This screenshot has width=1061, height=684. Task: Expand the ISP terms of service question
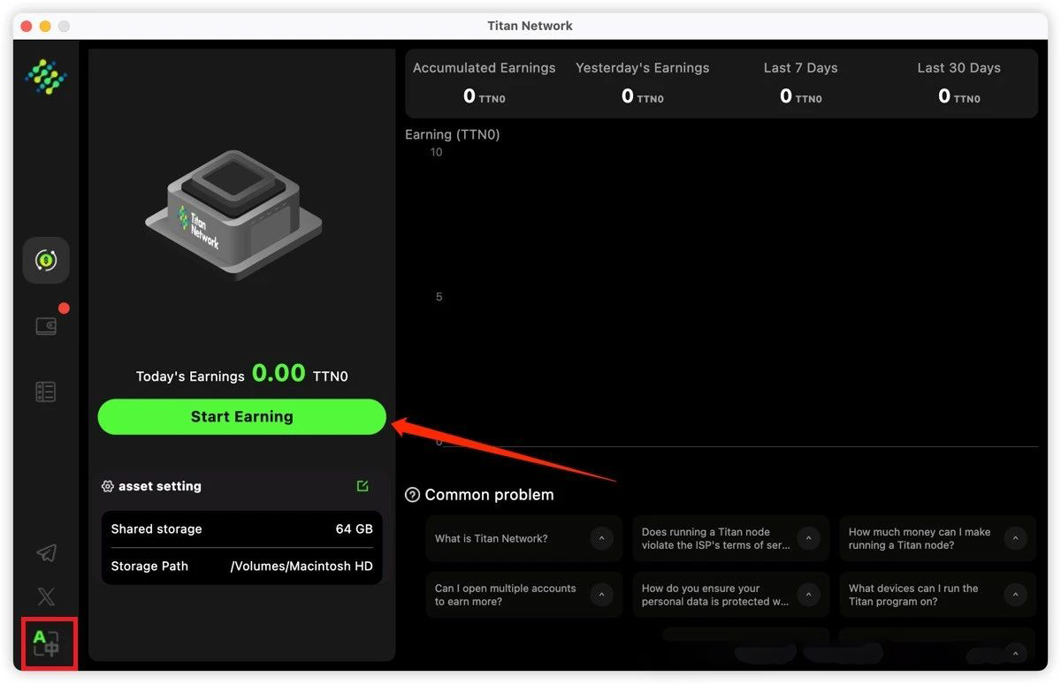coord(808,538)
